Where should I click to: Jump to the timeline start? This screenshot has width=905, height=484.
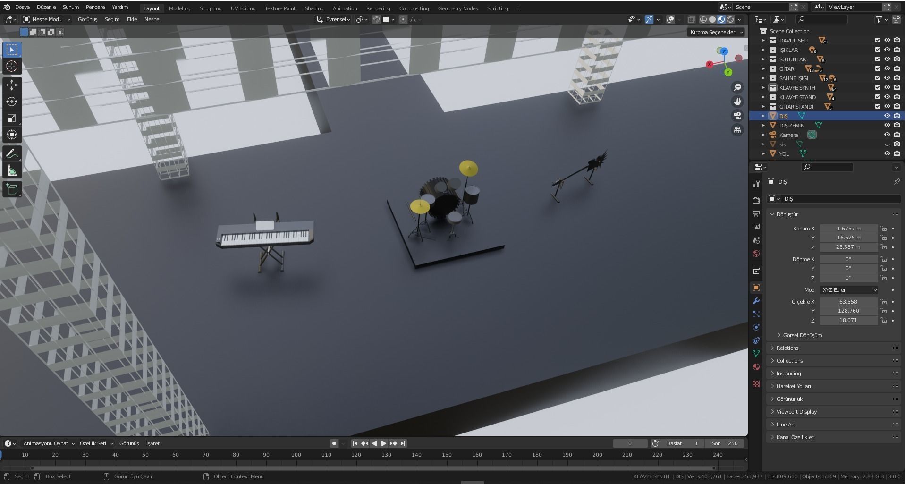(355, 443)
